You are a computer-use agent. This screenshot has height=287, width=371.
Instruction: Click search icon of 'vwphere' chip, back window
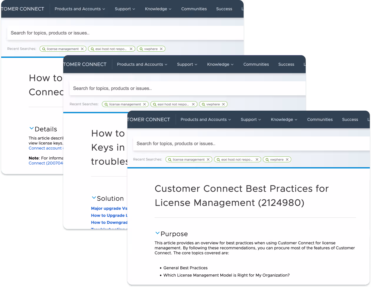tap(141, 49)
